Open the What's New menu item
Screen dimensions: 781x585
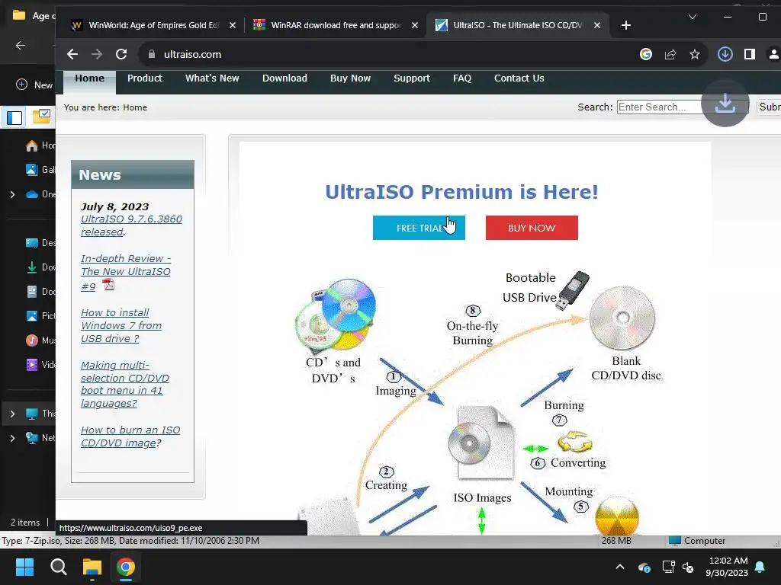212,78
